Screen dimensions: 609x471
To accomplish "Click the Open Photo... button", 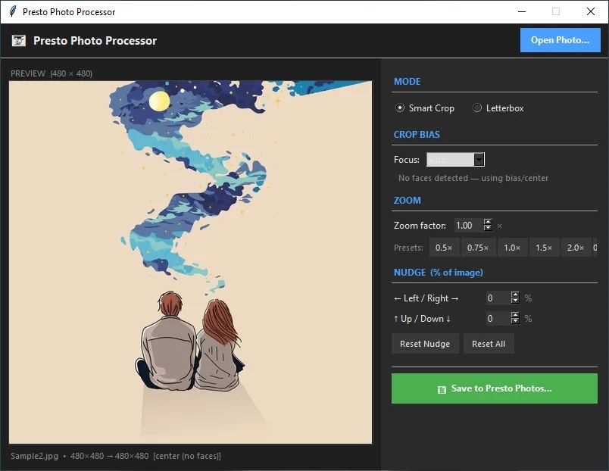I will coord(560,40).
